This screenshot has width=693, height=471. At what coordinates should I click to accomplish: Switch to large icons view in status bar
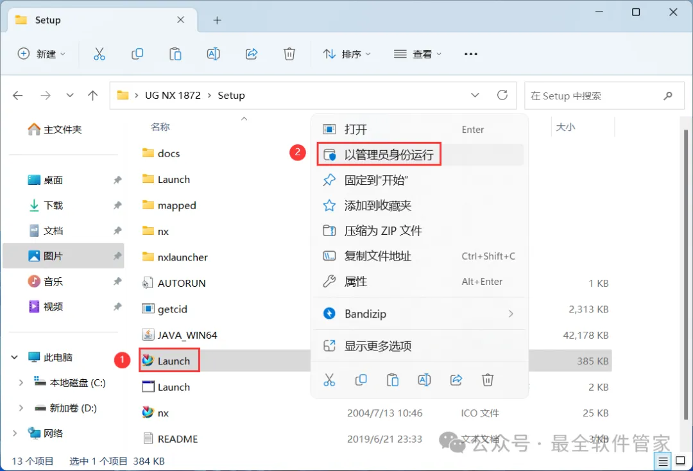point(681,461)
